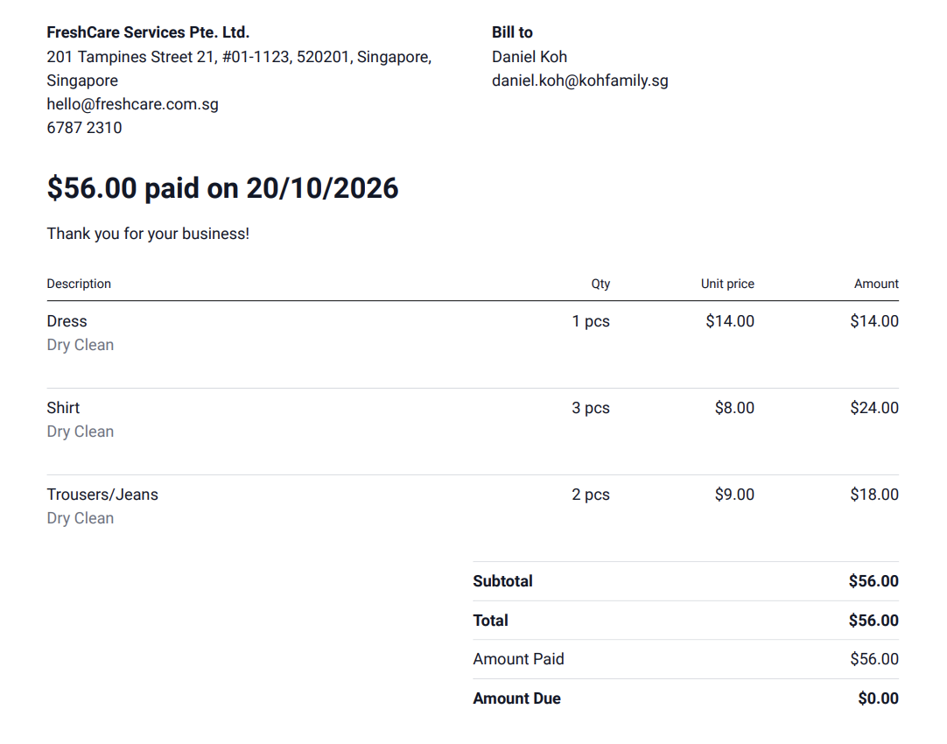Click the $9.00 unit price for Trousers/Jeans
Viewport: 947px width, 744px height.
click(735, 495)
